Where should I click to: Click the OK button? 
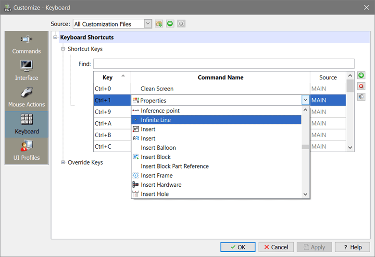(237, 247)
